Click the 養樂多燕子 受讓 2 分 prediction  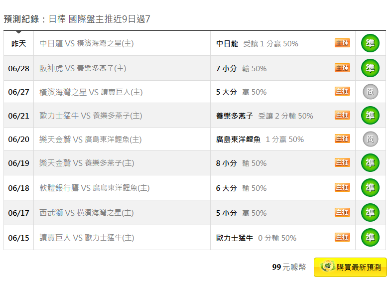tap(264, 116)
